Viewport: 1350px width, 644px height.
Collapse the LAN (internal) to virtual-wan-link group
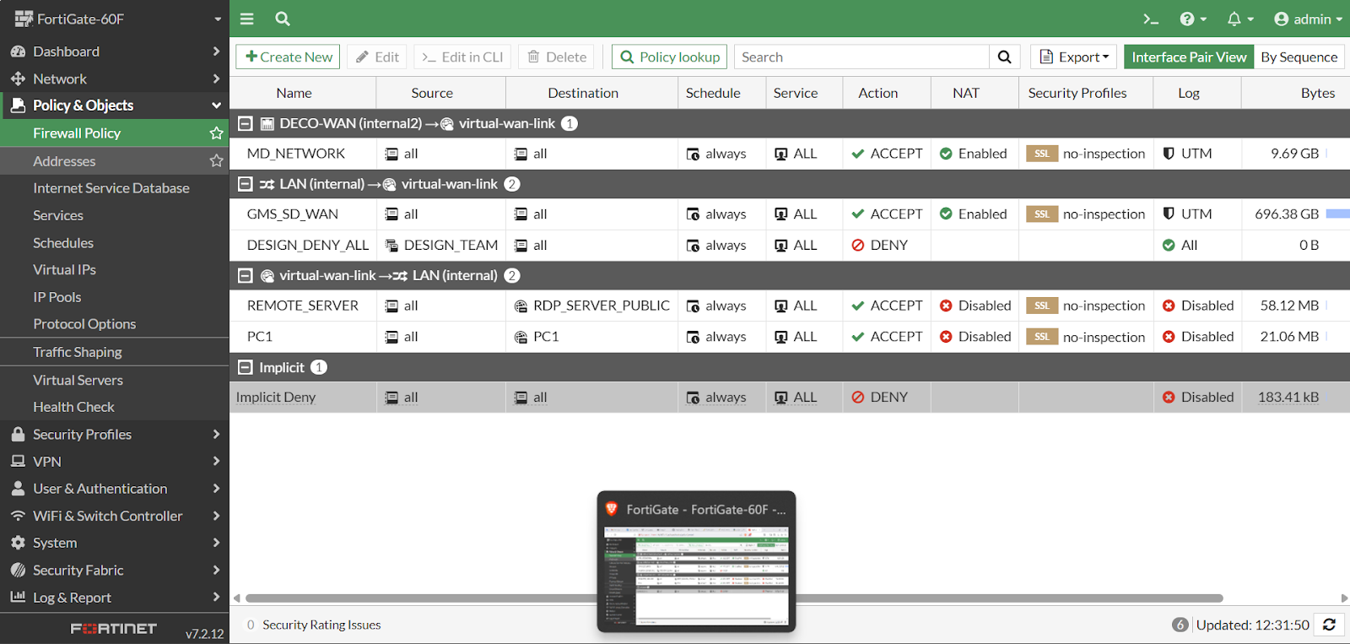246,184
